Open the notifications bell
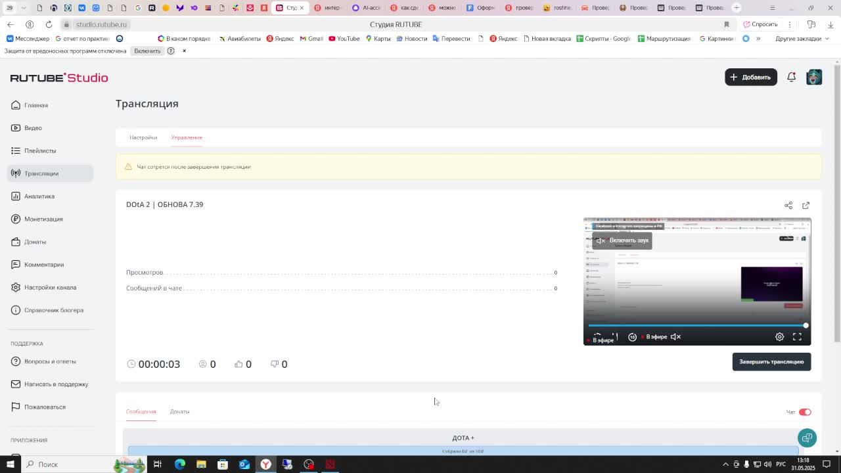The image size is (841, 473). coord(792,77)
